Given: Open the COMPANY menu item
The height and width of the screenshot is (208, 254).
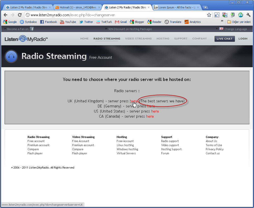Looking at the screenshot, I should pos(200,38).
